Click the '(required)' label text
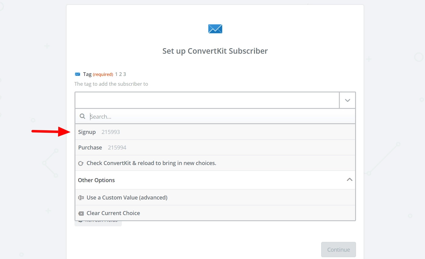 click(x=103, y=74)
